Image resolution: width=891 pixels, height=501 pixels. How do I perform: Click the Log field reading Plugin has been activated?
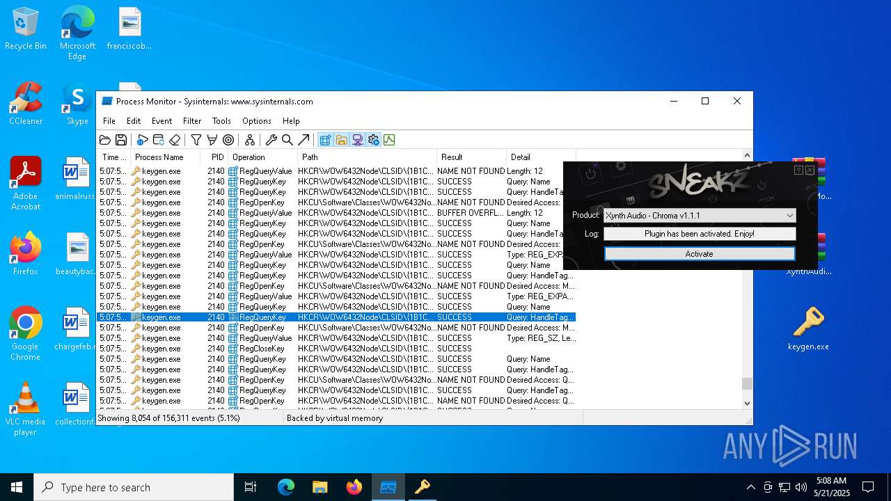pos(700,234)
